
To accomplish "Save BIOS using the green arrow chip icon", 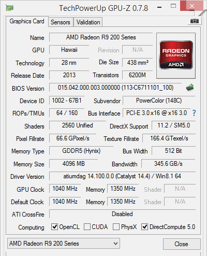I will click(x=190, y=88).
